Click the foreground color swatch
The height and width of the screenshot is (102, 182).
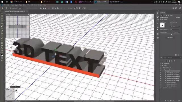tap(1, 55)
